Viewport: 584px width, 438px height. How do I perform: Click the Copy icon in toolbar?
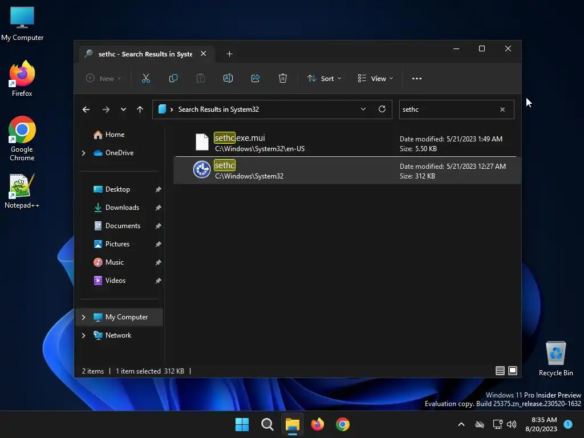pos(173,78)
